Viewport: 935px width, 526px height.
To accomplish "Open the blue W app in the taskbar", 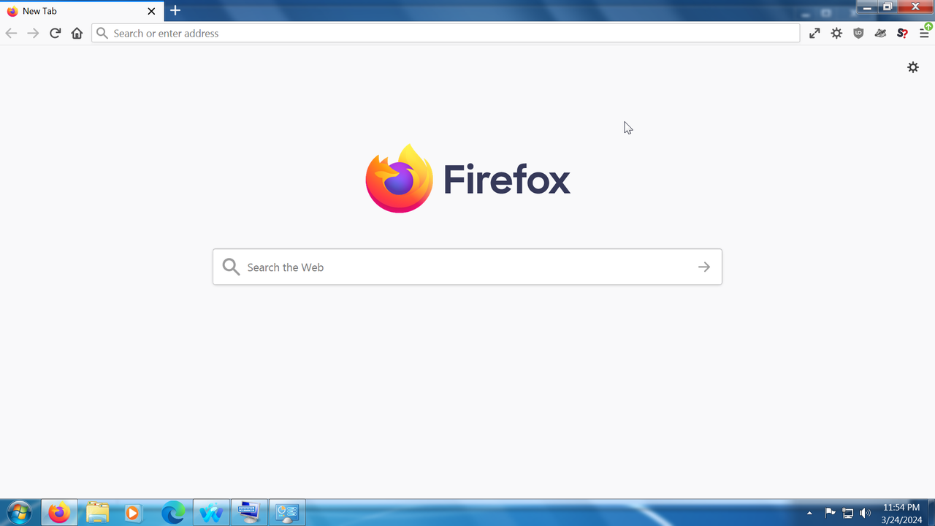I will (x=211, y=513).
